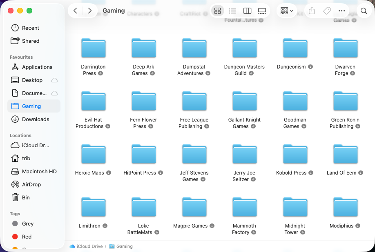Open the Bin in the sidebar
This screenshot has width=375, height=252.
click(34, 197)
